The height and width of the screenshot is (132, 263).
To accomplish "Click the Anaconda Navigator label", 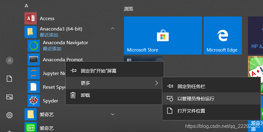I will tap(66, 43).
